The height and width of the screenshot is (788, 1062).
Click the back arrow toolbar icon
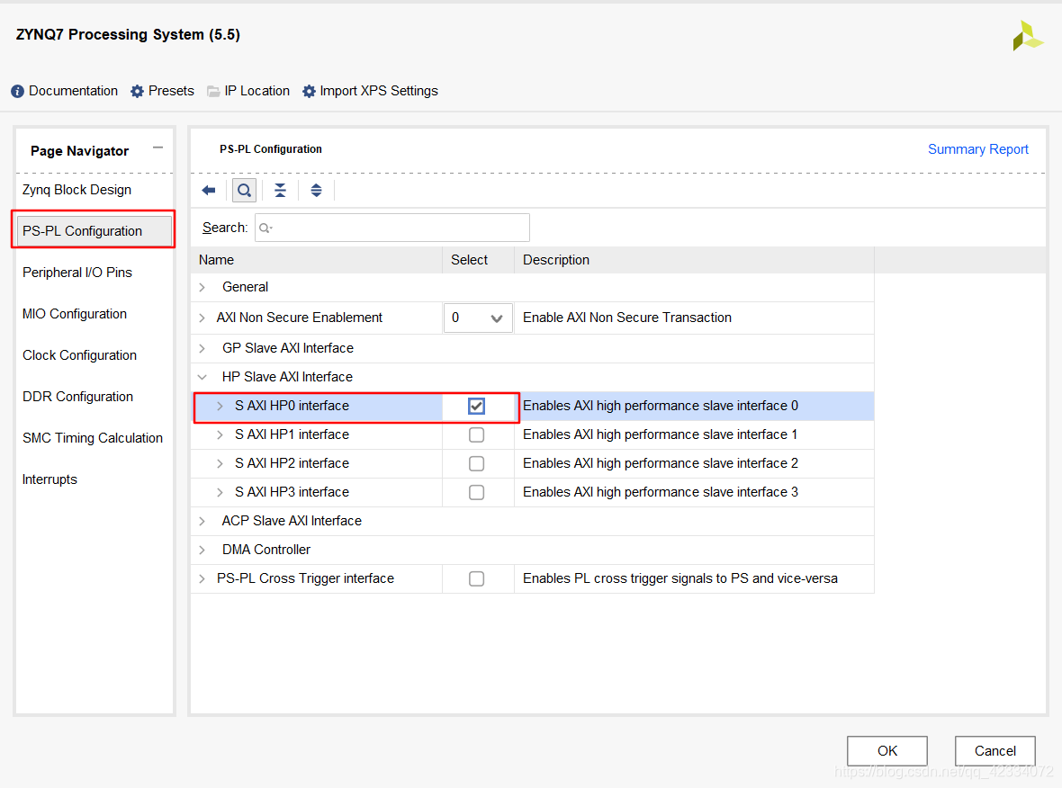[209, 190]
